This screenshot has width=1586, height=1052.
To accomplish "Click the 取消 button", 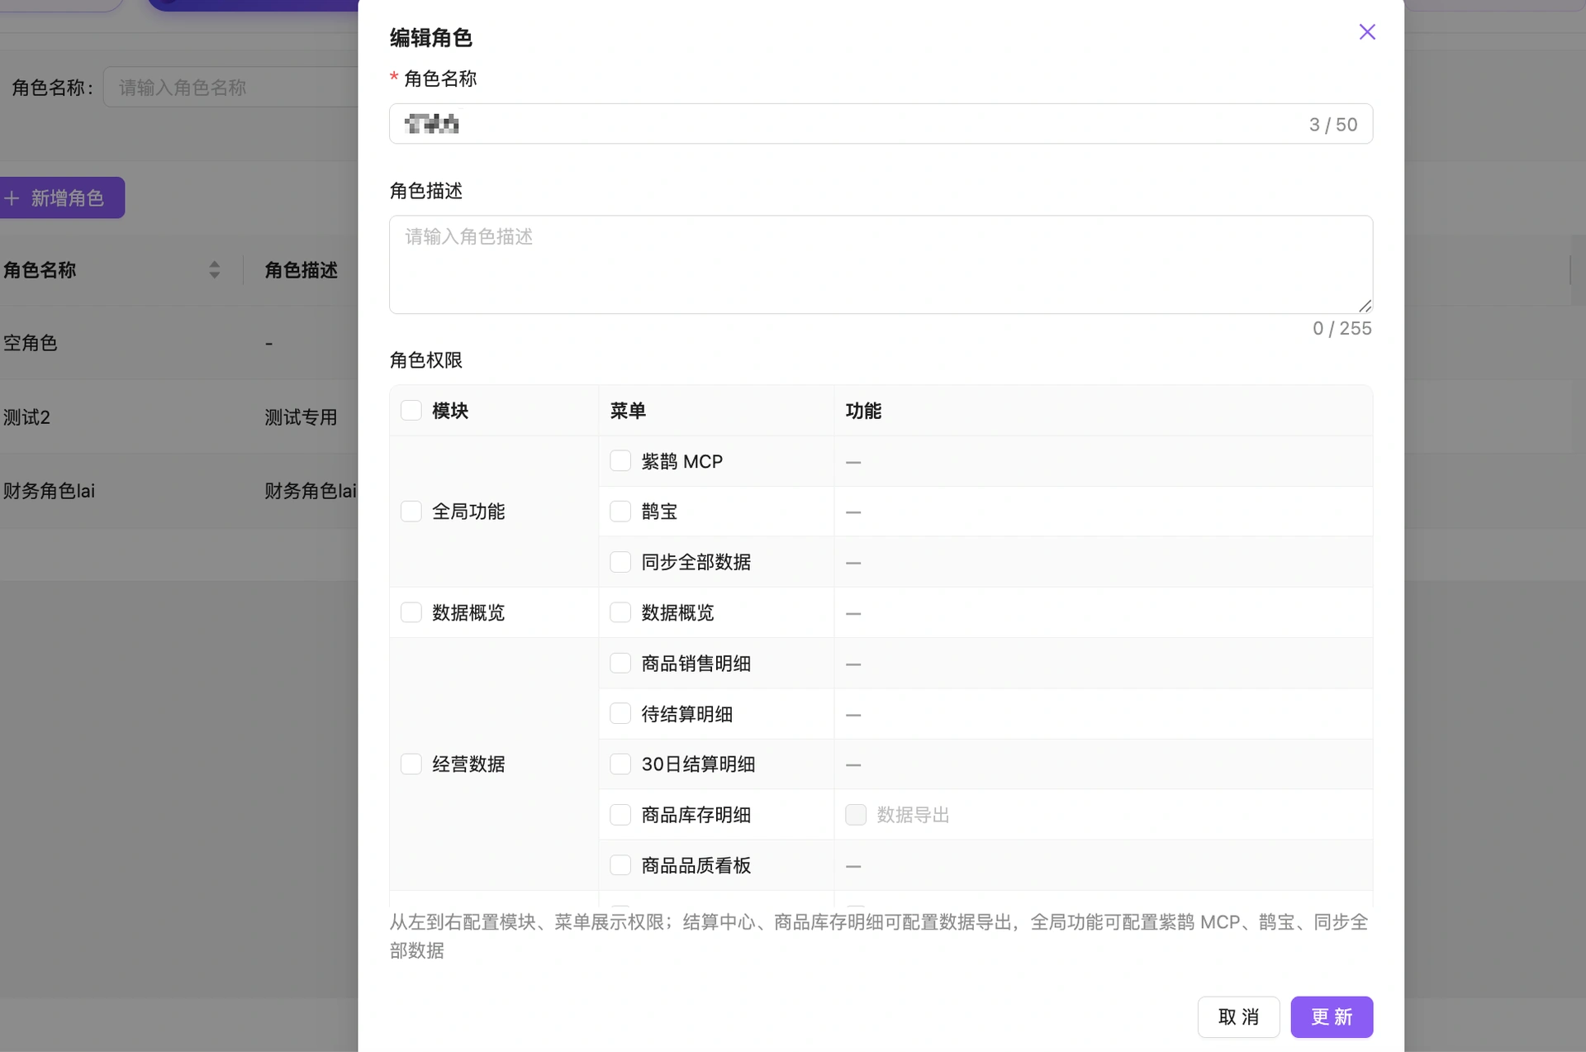I will (1238, 1017).
